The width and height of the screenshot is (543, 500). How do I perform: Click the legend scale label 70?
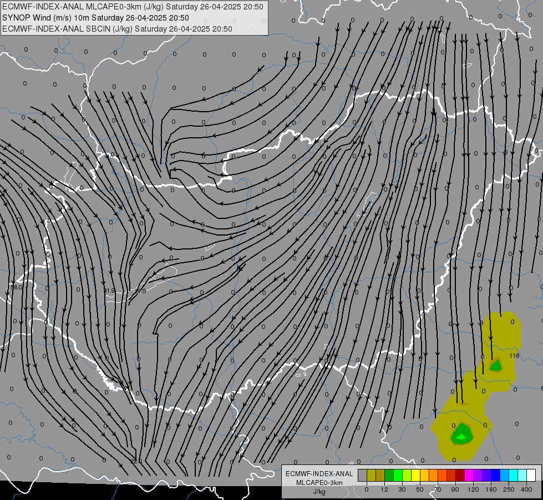point(438,489)
